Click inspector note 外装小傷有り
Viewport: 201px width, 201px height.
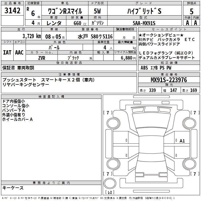tap(14, 115)
